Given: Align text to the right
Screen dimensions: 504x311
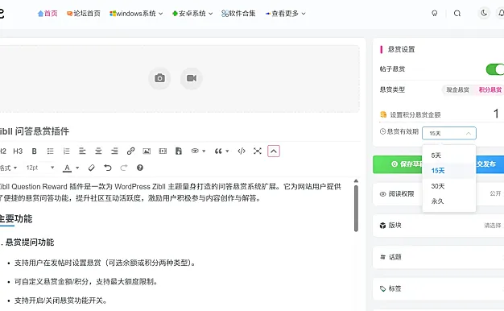Looking at the screenshot, I should coord(114,151).
